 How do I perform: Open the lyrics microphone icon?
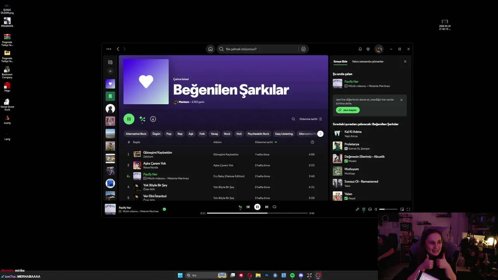pyautogui.click(x=358, y=209)
